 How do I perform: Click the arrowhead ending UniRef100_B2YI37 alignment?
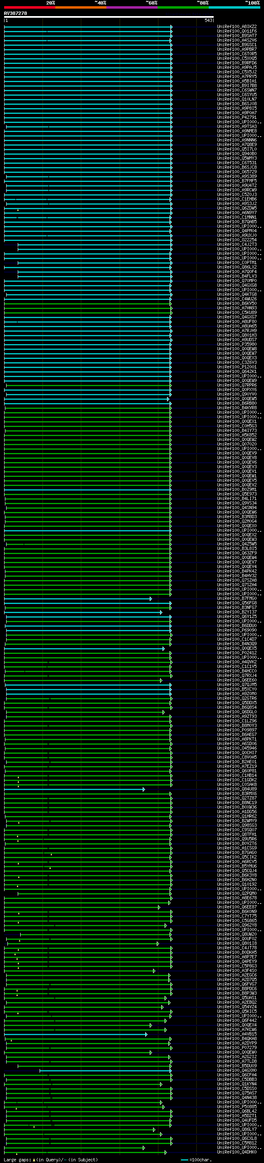click(161, 612)
